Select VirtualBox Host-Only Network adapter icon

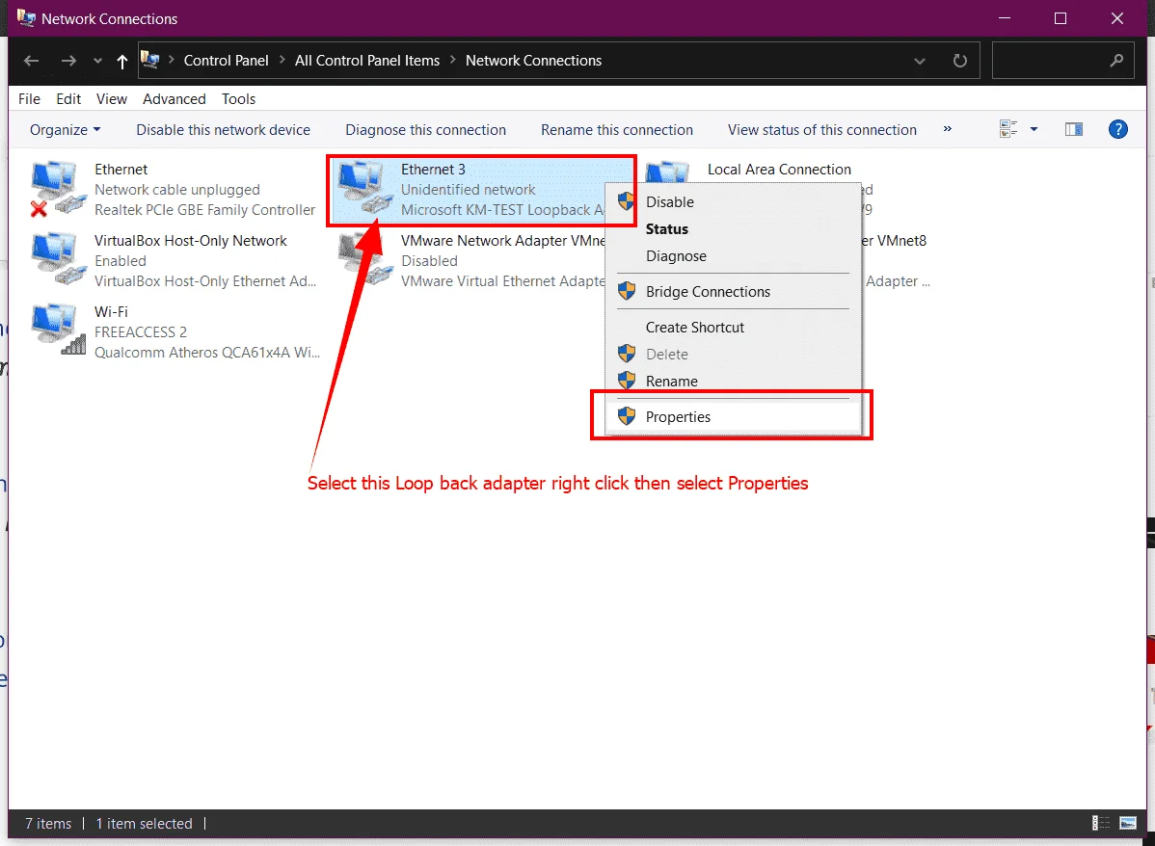pyautogui.click(x=58, y=259)
